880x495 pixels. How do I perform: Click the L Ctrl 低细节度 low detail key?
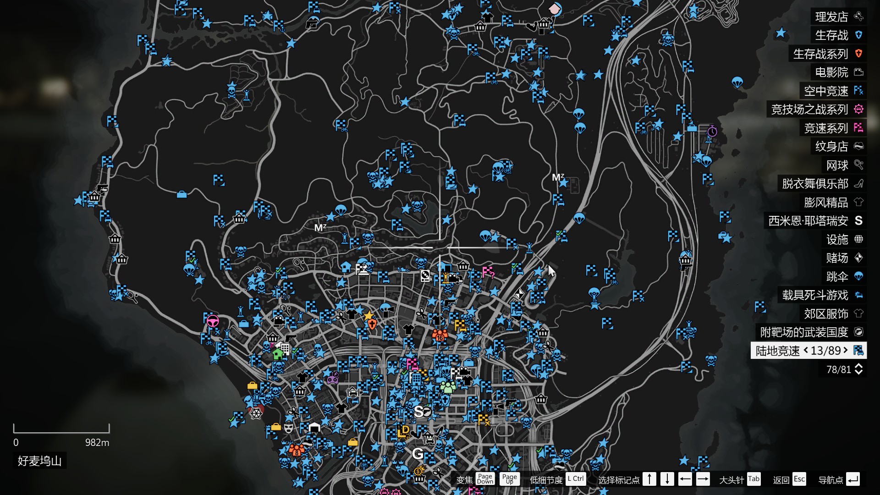576,479
